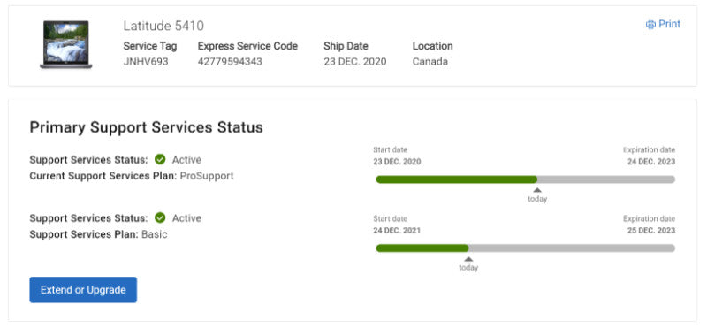Click expiration date 25 DEC. 2023

point(651,230)
